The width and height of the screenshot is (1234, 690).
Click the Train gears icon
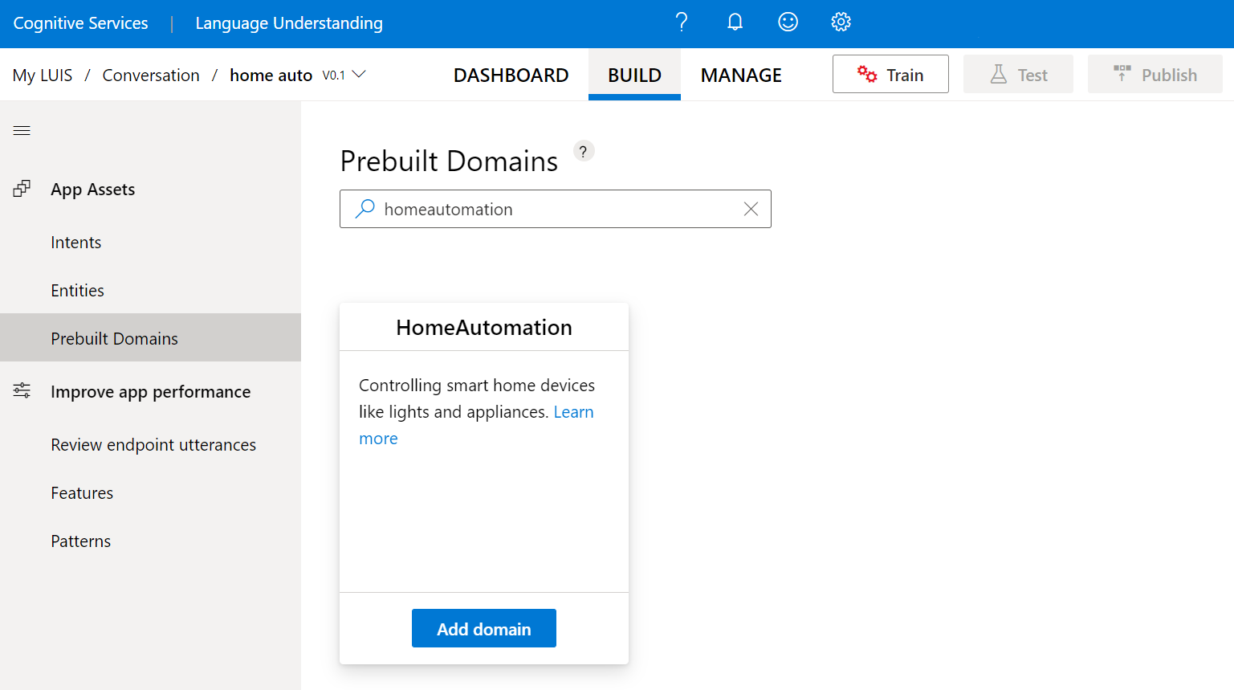[x=866, y=73]
